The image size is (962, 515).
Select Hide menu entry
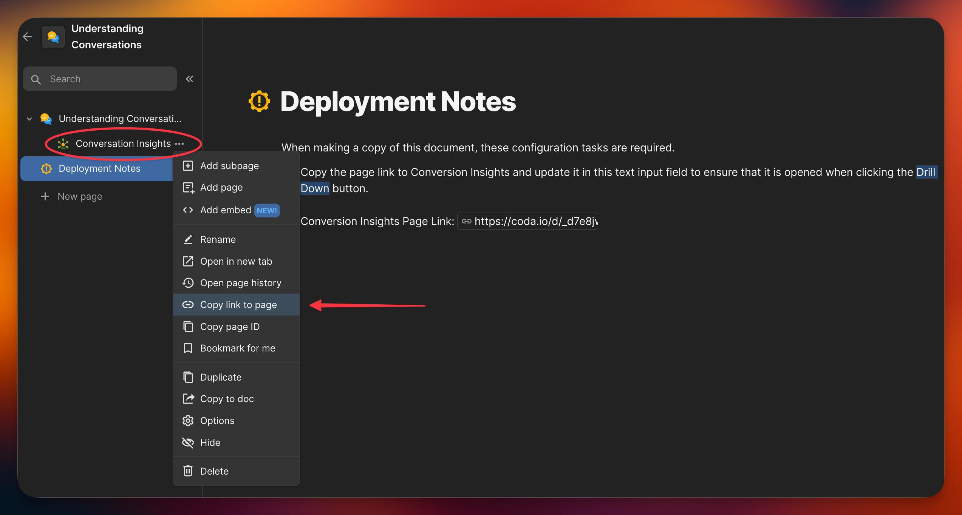pyautogui.click(x=236, y=443)
